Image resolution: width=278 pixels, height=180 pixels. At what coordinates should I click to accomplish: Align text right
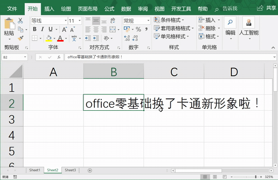(104, 29)
